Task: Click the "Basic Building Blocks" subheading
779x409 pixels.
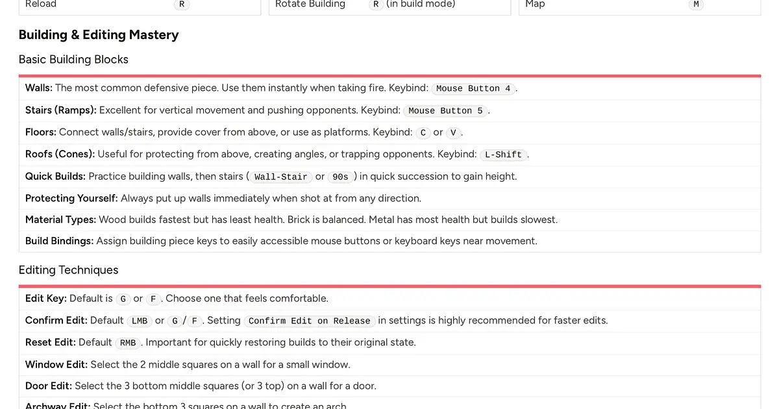Action: [73, 59]
